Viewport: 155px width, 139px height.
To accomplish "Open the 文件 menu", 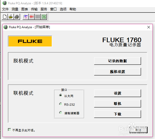I will click(x=5, y=9).
